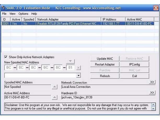This screenshot has width=160, height=120.
Task: Sort by IP Address column header
Action: click(113, 19)
